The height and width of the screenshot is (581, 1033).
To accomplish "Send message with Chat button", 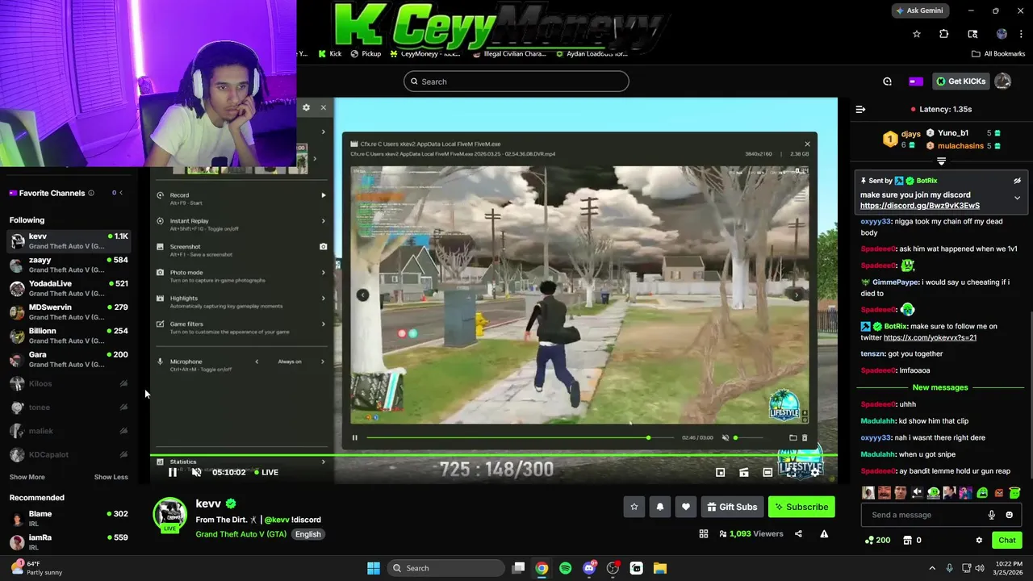I will [x=1007, y=540].
